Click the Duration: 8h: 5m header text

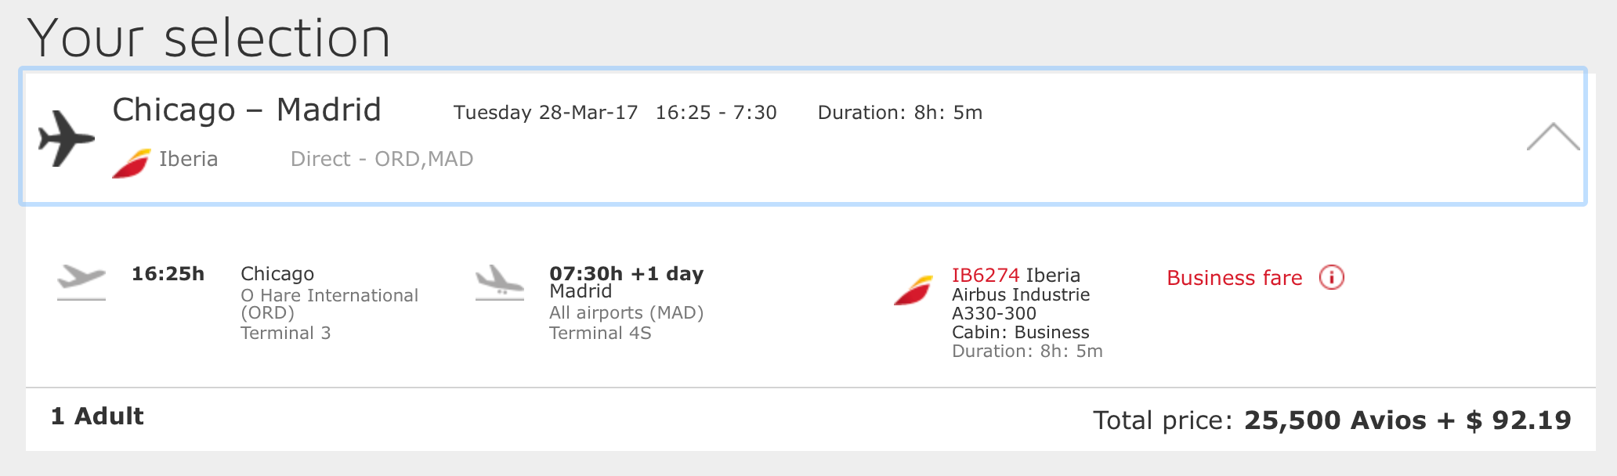pos(899,113)
